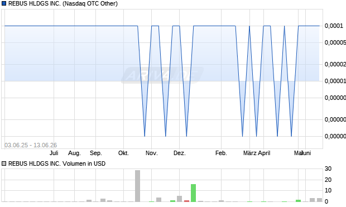Click the 'Feb.' month label

click(x=222, y=153)
